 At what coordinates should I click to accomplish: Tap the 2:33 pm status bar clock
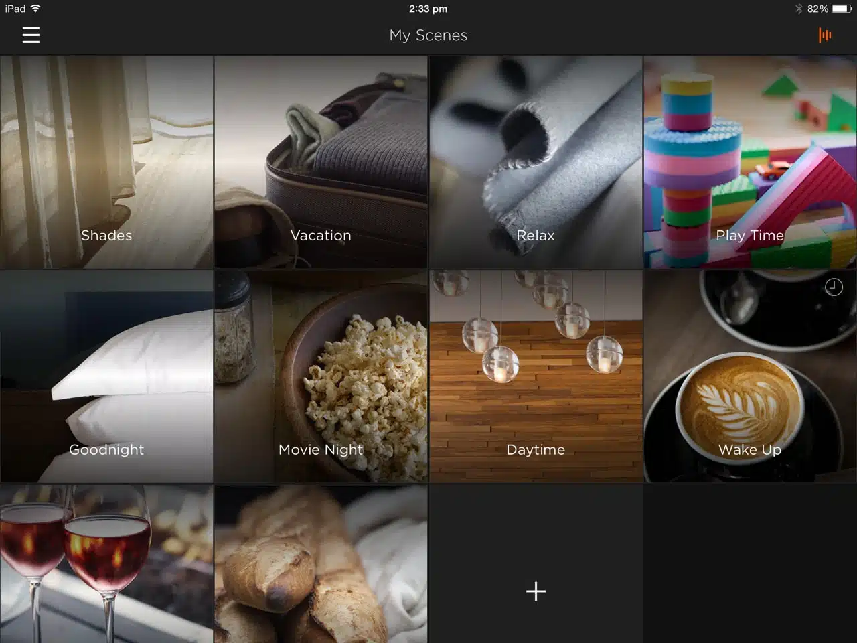428,9
